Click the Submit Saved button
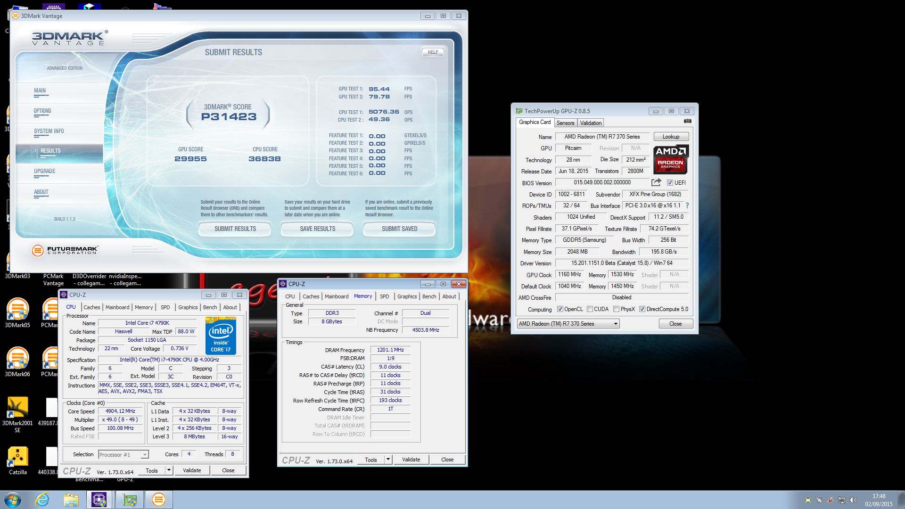The image size is (905, 509). (399, 229)
